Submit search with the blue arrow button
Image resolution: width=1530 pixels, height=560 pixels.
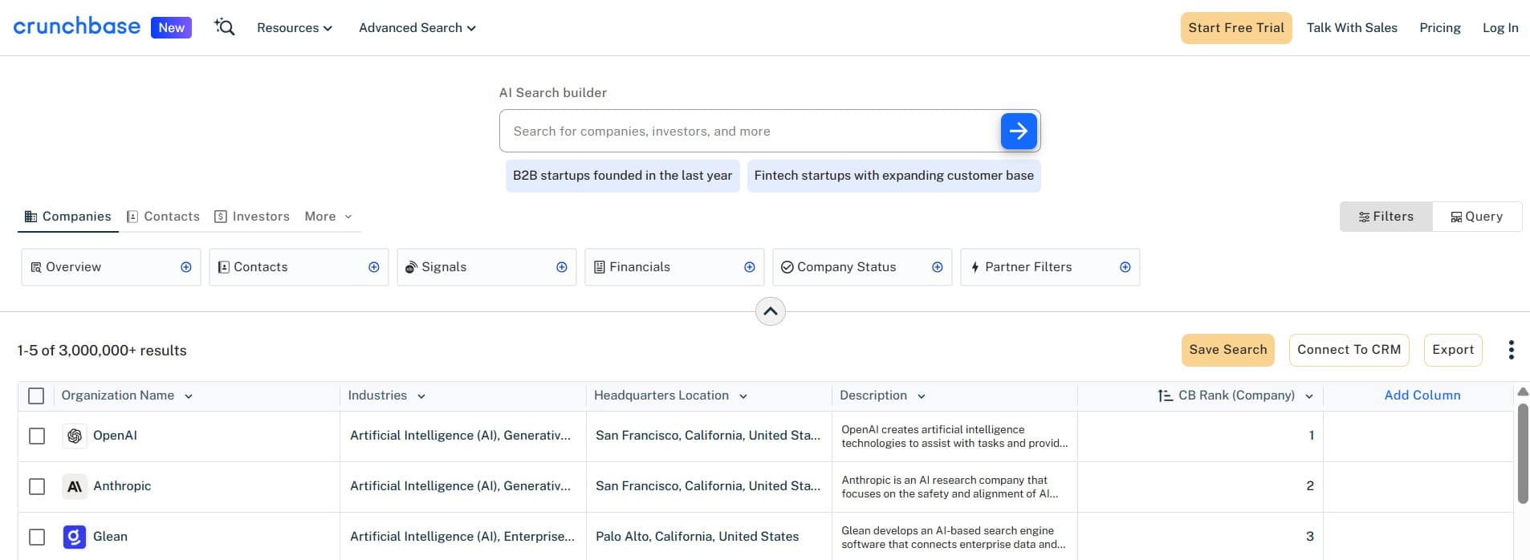click(1019, 131)
